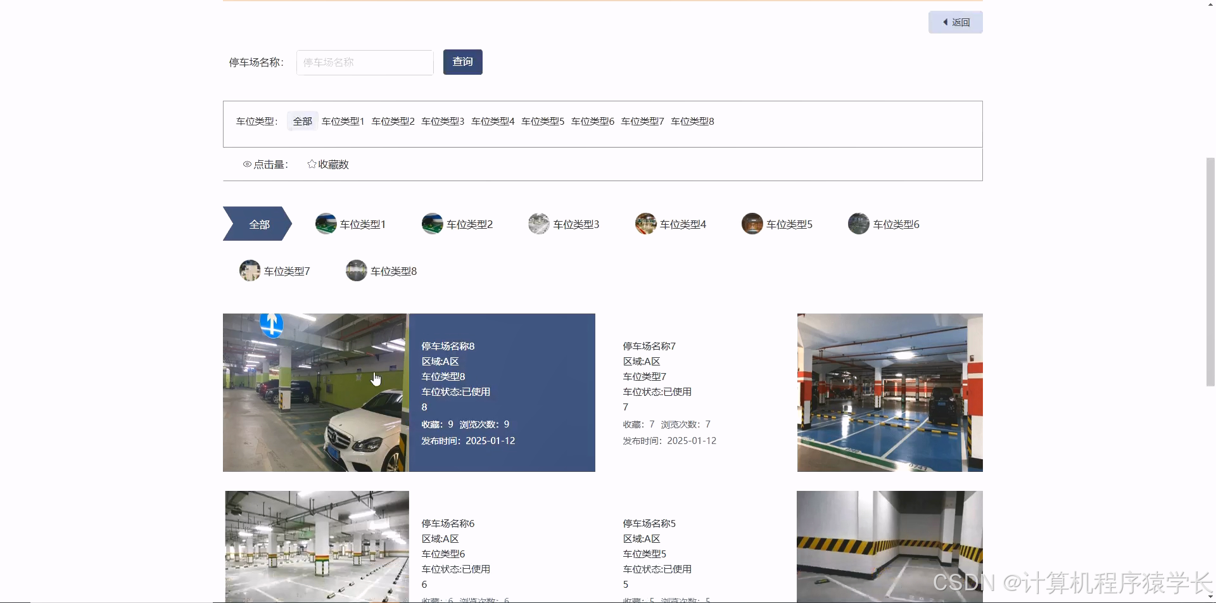
Task: Filter by 车位类型1 text link
Action: pyautogui.click(x=343, y=121)
